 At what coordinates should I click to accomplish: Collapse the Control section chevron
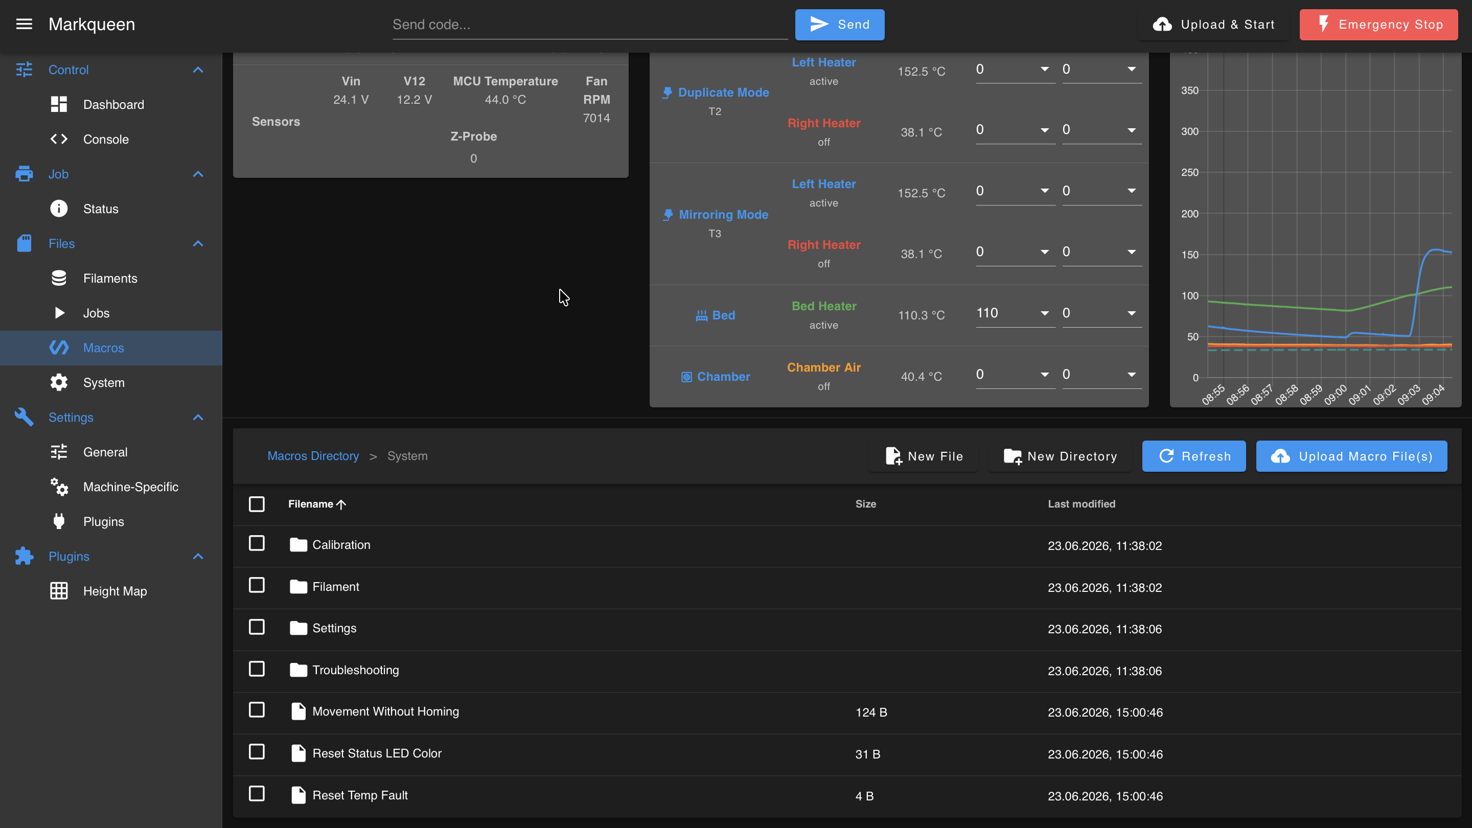click(x=198, y=70)
